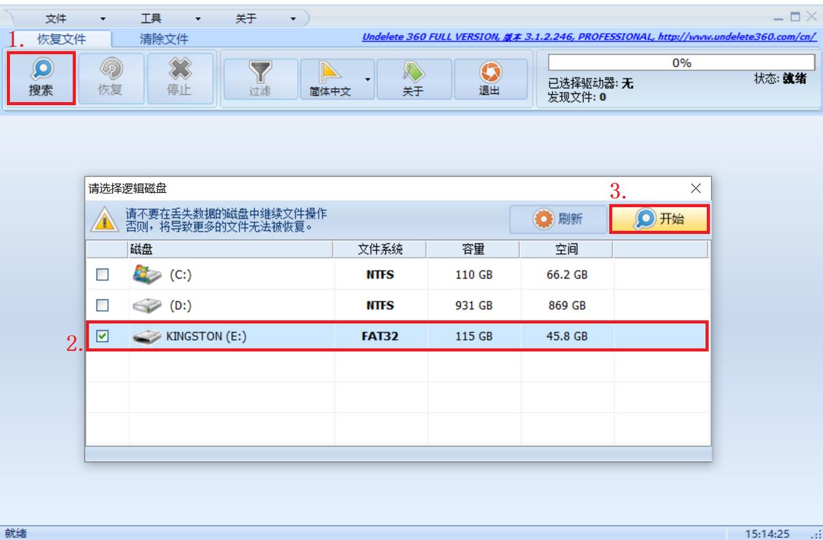Expand the 文件 menu dropdown arrow

pos(103,19)
